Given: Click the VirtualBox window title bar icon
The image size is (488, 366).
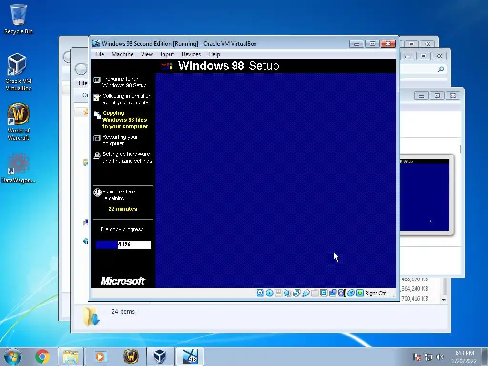Looking at the screenshot, I should (x=96, y=43).
